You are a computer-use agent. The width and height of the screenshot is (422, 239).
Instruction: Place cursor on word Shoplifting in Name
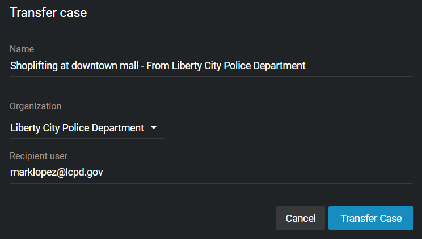click(x=34, y=66)
